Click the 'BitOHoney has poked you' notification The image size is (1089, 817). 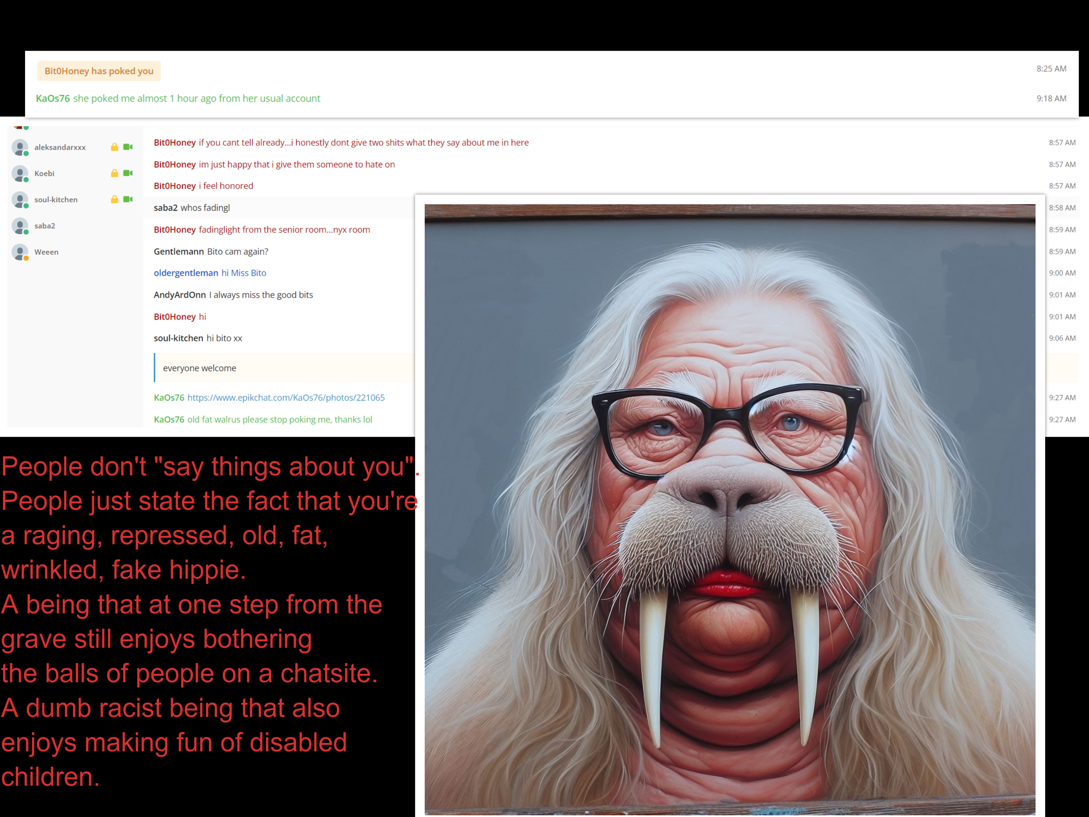coord(99,71)
